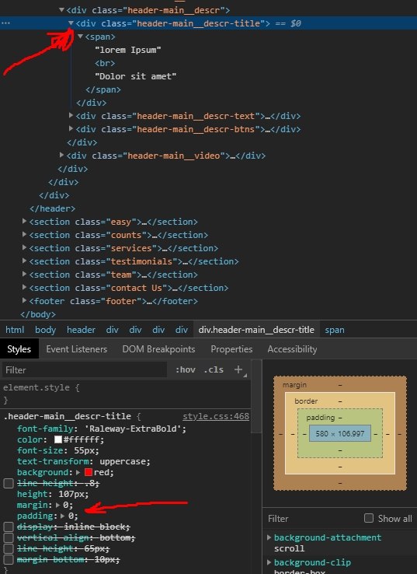Image resolution: width=417 pixels, height=574 pixels.
Task: Open the red background color swatch
Action: tap(88, 472)
